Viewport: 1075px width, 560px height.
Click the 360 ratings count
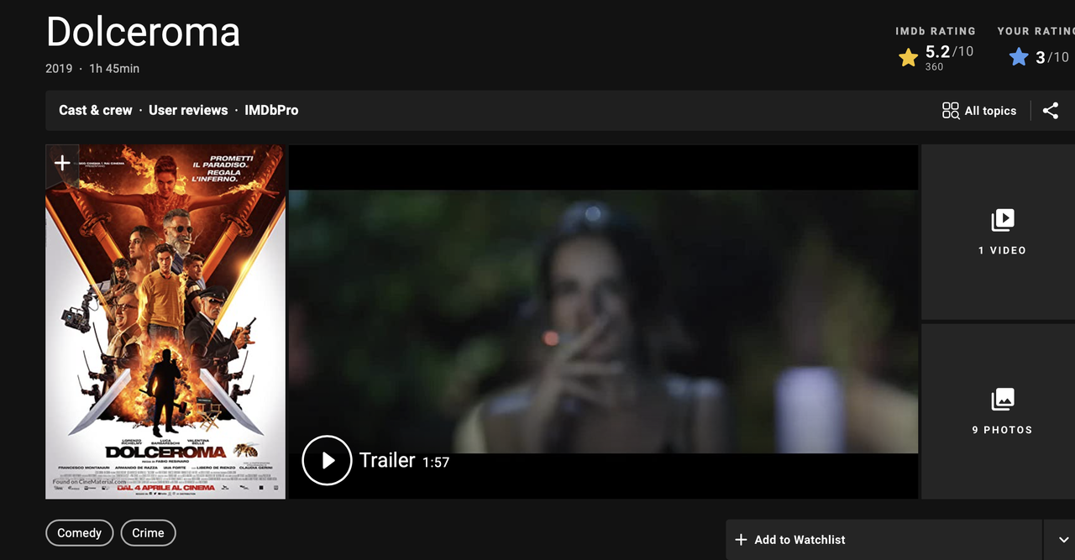[x=934, y=67]
